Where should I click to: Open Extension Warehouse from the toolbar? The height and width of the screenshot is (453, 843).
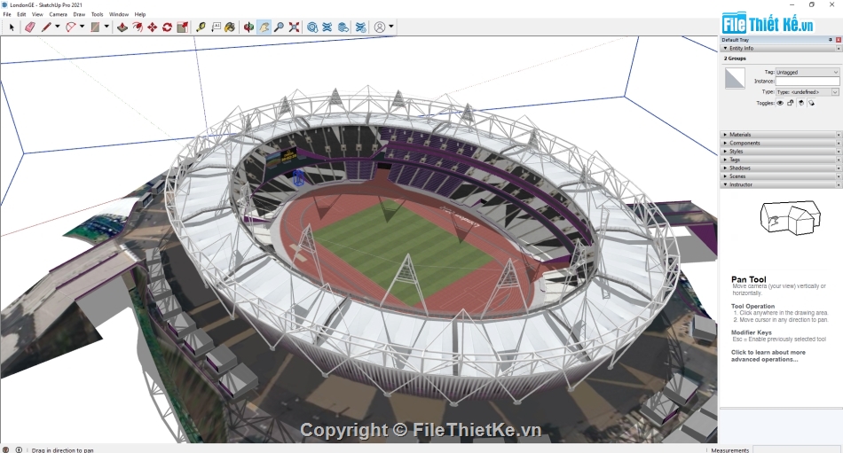pos(327,27)
